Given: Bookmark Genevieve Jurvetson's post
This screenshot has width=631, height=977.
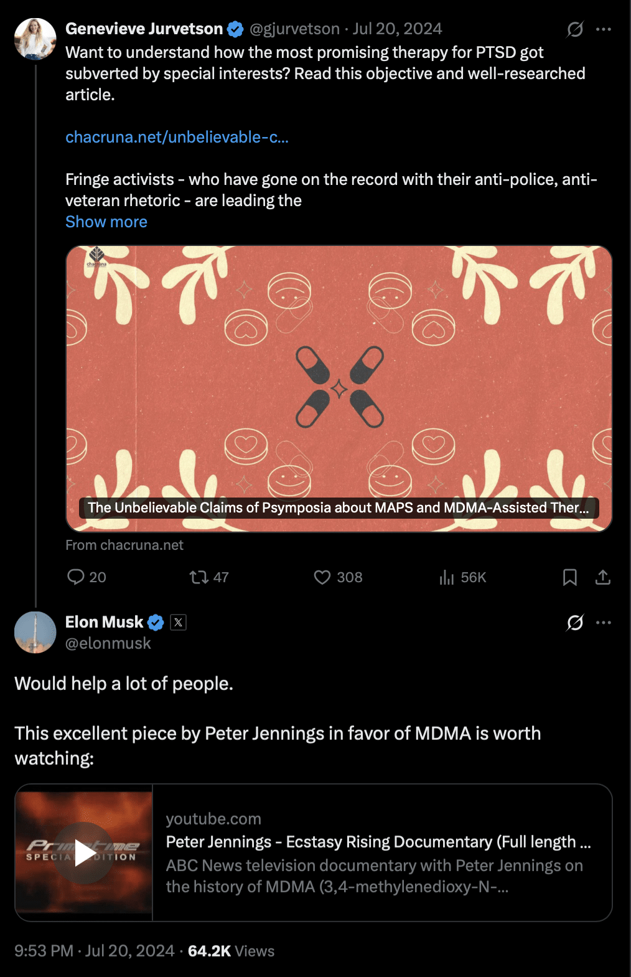Looking at the screenshot, I should [x=569, y=577].
